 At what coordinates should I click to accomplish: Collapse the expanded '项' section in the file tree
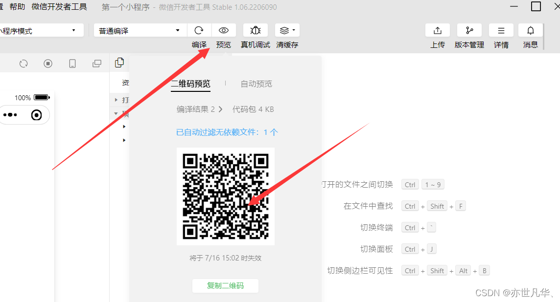116,113
